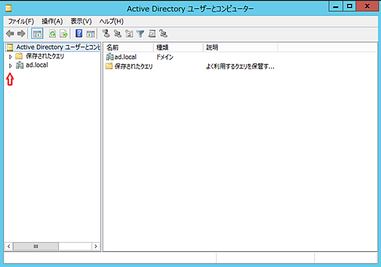The image size is (381, 267).
Task: Click the Export list toolbar icon
Action: pos(63,34)
